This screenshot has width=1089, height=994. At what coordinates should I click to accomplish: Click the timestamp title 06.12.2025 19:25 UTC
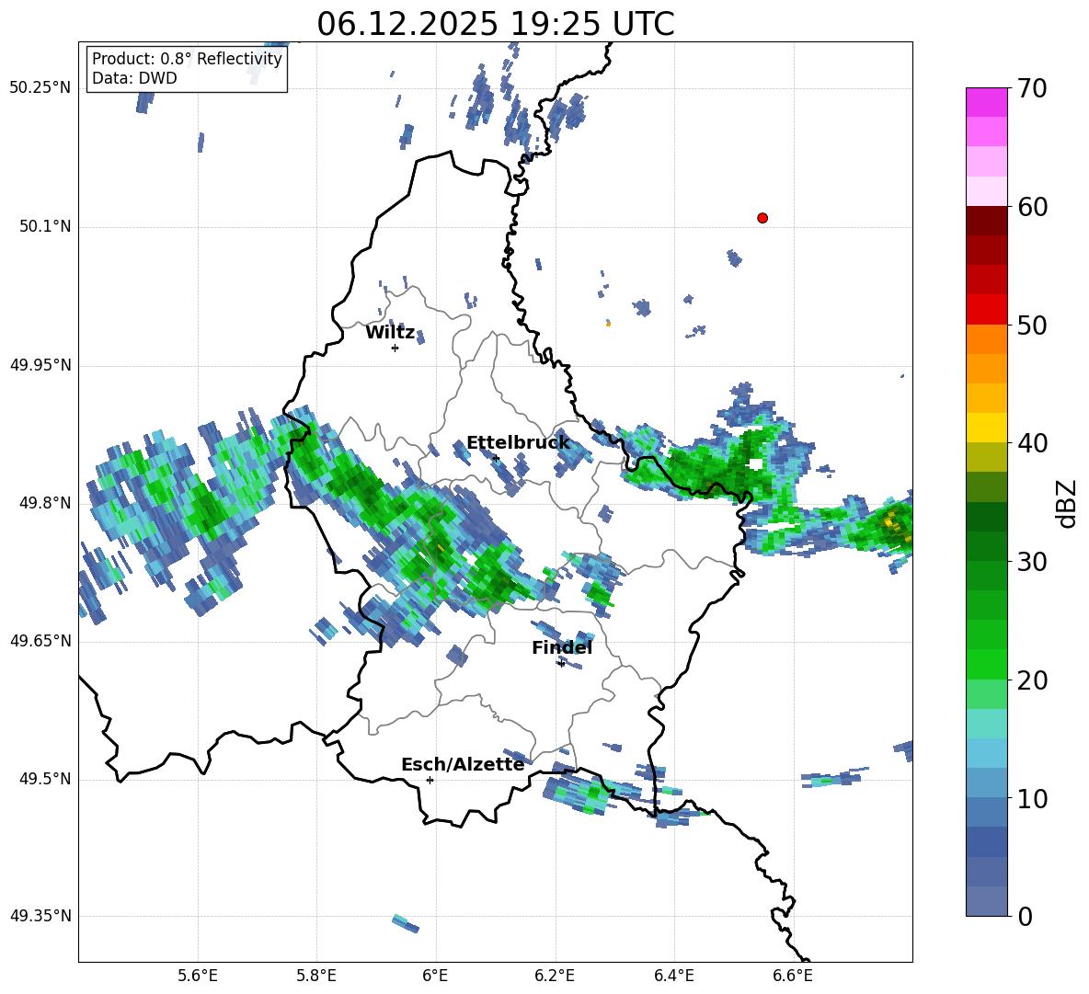click(x=496, y=24)
